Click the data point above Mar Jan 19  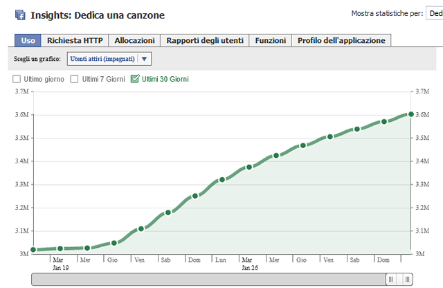[60, 249]
